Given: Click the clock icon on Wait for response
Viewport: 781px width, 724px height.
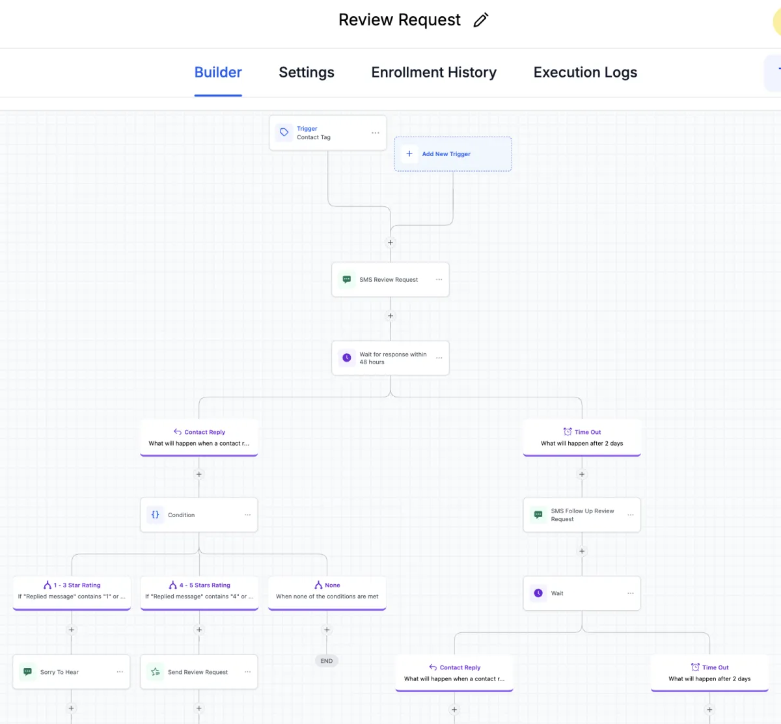Looking at the screenshot, I should coord(347,358).
